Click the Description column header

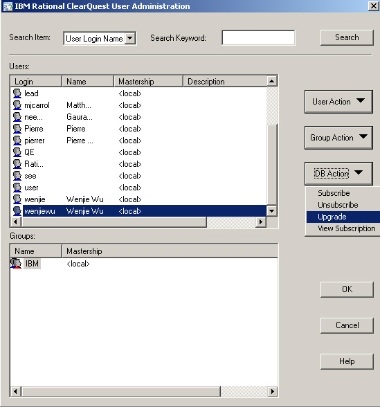click(225, 82)
